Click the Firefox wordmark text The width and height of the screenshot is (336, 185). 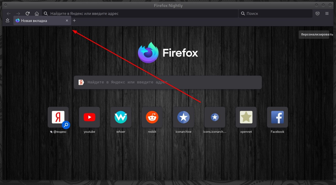pyautogui.click(x=180, y=53)
